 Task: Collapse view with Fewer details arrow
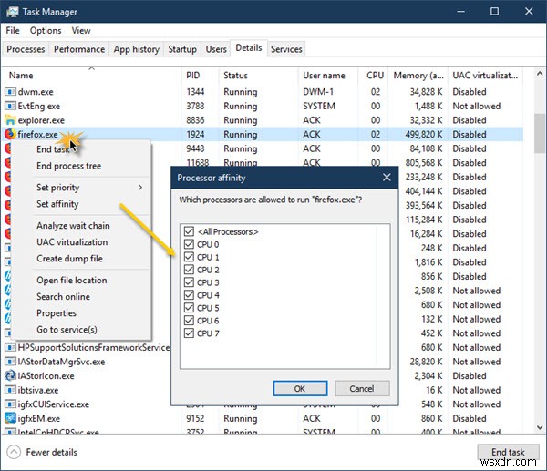[15, 452]
